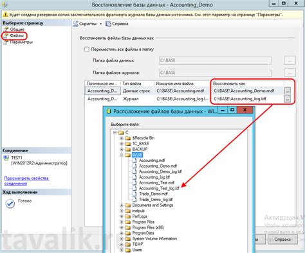Image resolution: width=305 pixels, height=253 pixels.
Task: Select file Accounting_Test_log.ldf
Action: tap(159, 188)
